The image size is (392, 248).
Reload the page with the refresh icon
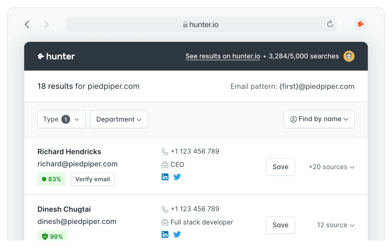(330, 24)
